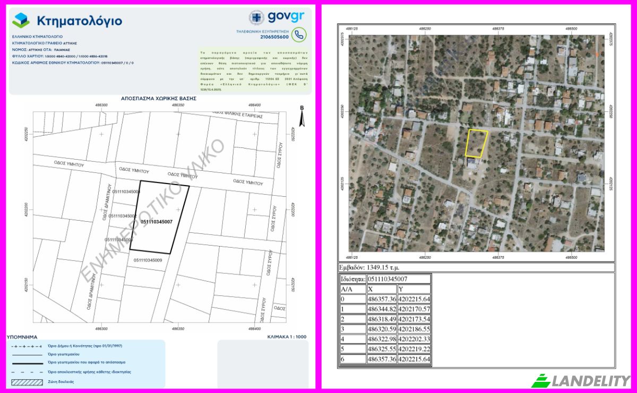Screen dimensions: 637x393
Task: Click Y value 4202219.22
Action: click(x=414, y=350)
